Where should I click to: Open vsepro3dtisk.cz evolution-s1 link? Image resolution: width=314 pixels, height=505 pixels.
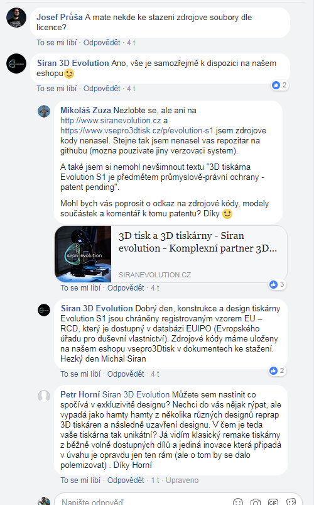point(137,130)
